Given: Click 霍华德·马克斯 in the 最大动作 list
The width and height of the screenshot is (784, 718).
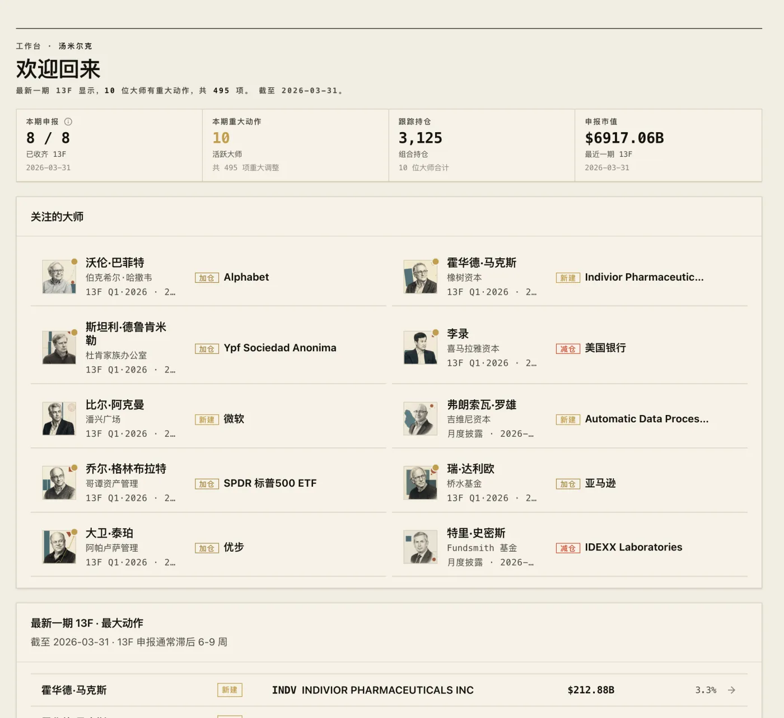Looking at the screenshot, I should [x=74, y=690].
